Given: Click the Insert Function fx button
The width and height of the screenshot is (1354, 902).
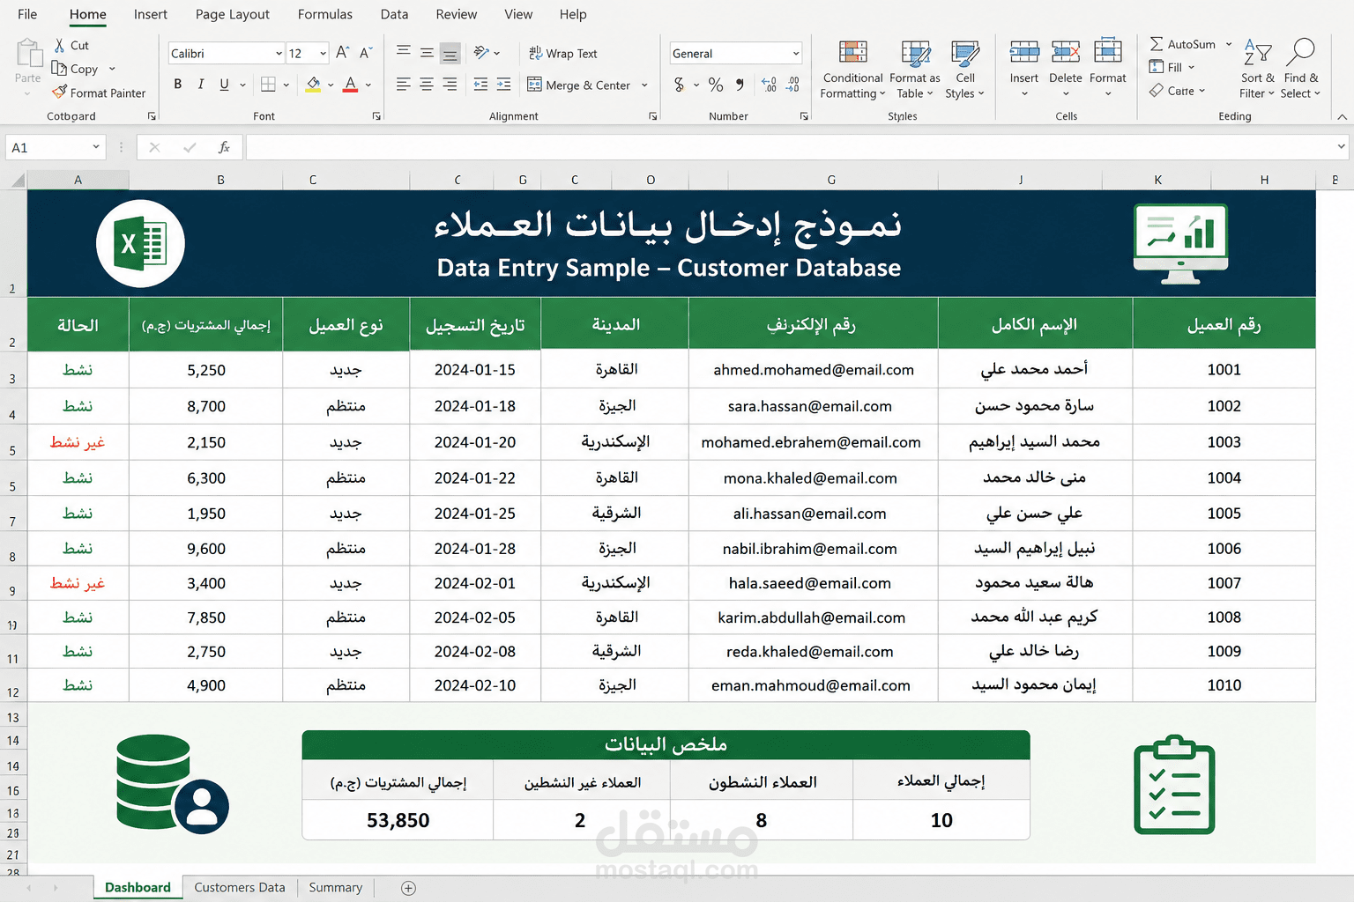Looking at the screenshot, I should coord(225,147).
